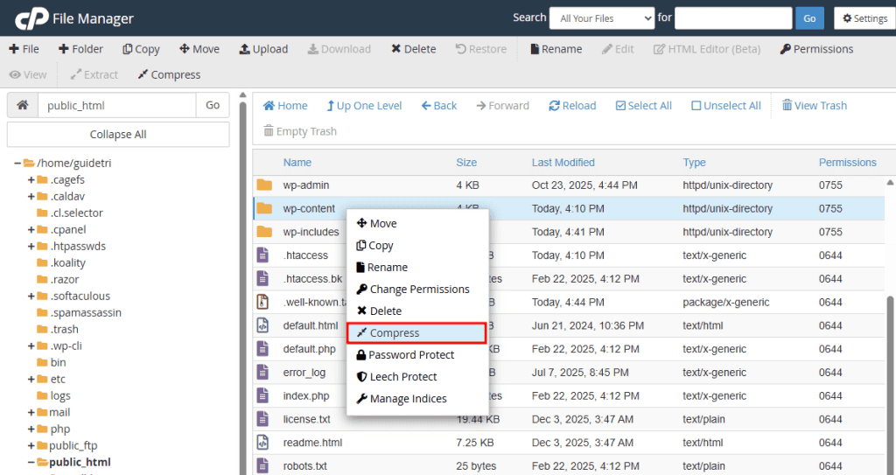Expand the .cagefs folder in tree
This screenshot has height=475, width=896.
click(x=31, y=179)
